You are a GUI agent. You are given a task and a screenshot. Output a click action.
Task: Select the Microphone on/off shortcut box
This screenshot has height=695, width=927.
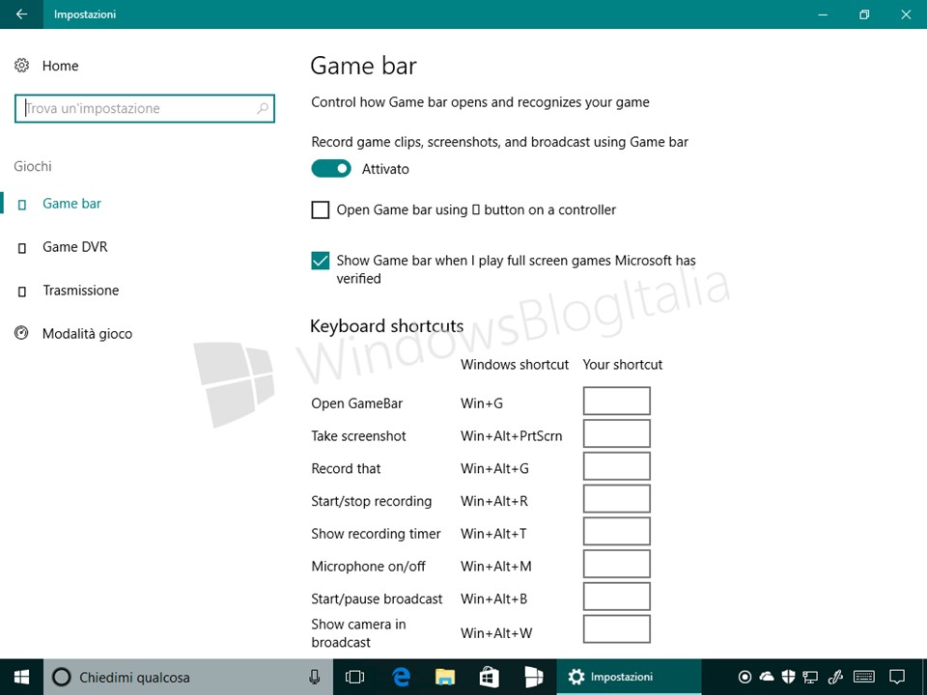click(617, 564)
